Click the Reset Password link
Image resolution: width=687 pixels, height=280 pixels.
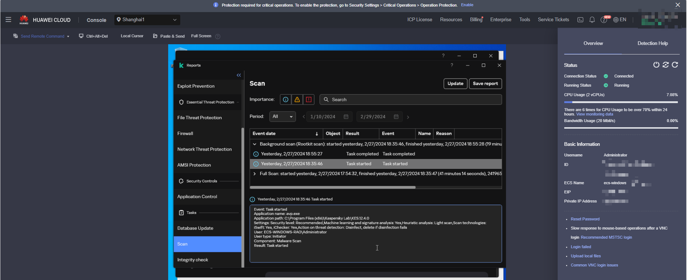coord(585,219)
